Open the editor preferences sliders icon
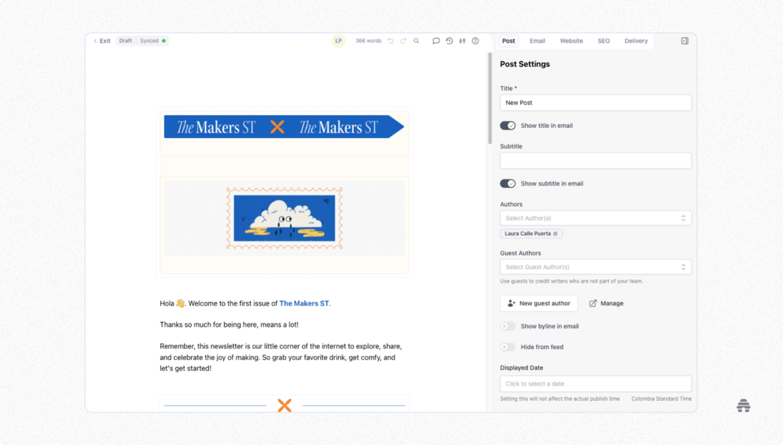783x445 pixels. (462, 41)
